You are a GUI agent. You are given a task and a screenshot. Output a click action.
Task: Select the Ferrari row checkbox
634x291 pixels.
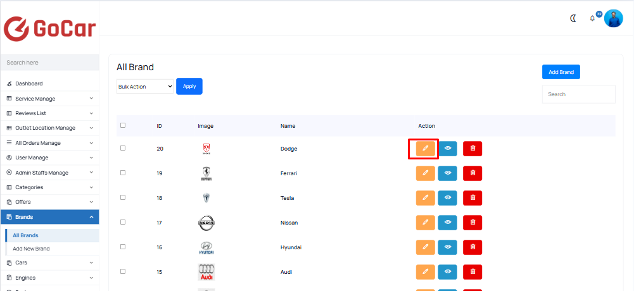(x=123, y=173)
